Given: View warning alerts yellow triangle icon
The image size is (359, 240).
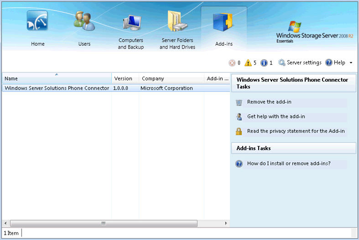Looking at the screenshot, I should click(x=248, y=63).
